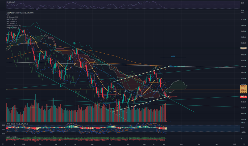Select the green 'B' wave label
The height and width of the screenshot is (146, 248).
point(74,43)
